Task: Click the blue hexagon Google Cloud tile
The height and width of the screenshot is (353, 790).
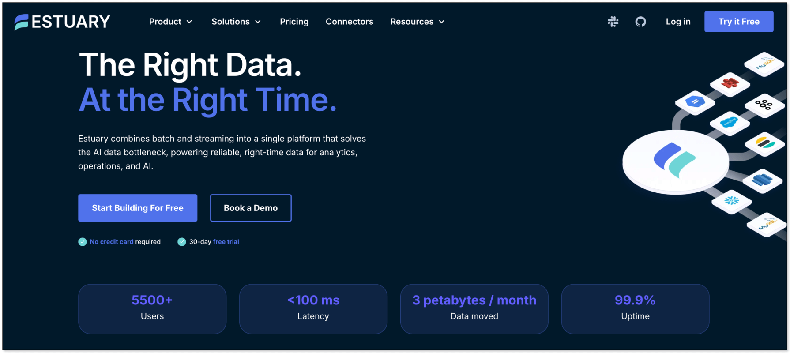Action: click(695, 102)
